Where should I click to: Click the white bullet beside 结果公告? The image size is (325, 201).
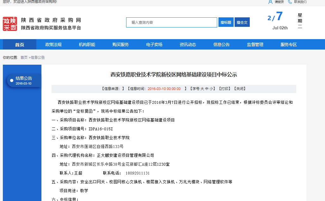click(12, 80)
